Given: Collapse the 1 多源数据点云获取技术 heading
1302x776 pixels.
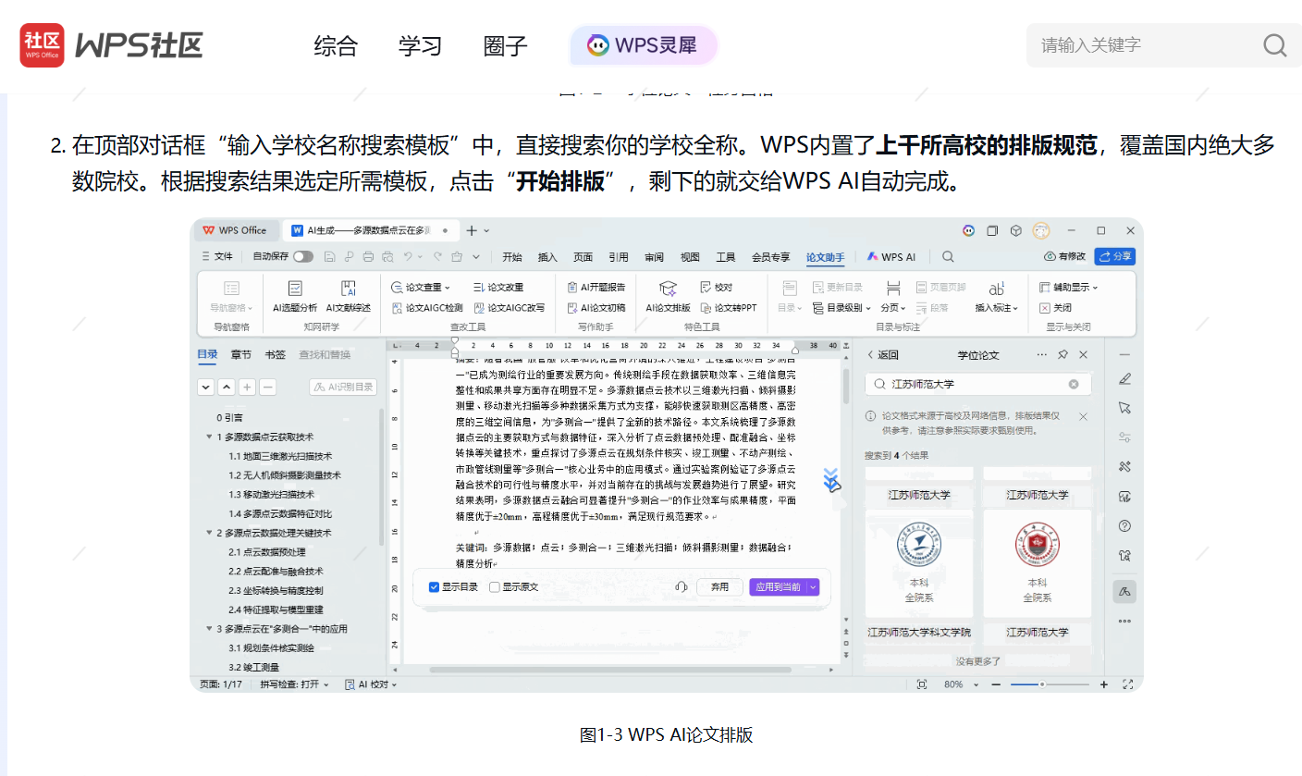Looking at the screenshot, I should pos(210,437).
